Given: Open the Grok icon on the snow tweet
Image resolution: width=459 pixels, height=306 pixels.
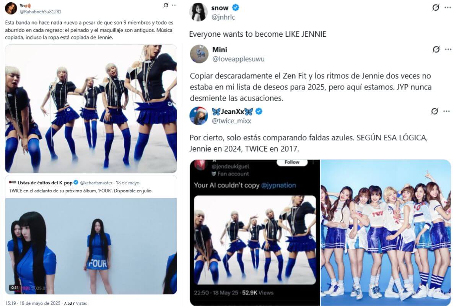Looking at the screenshot, I should click(435, 7).
